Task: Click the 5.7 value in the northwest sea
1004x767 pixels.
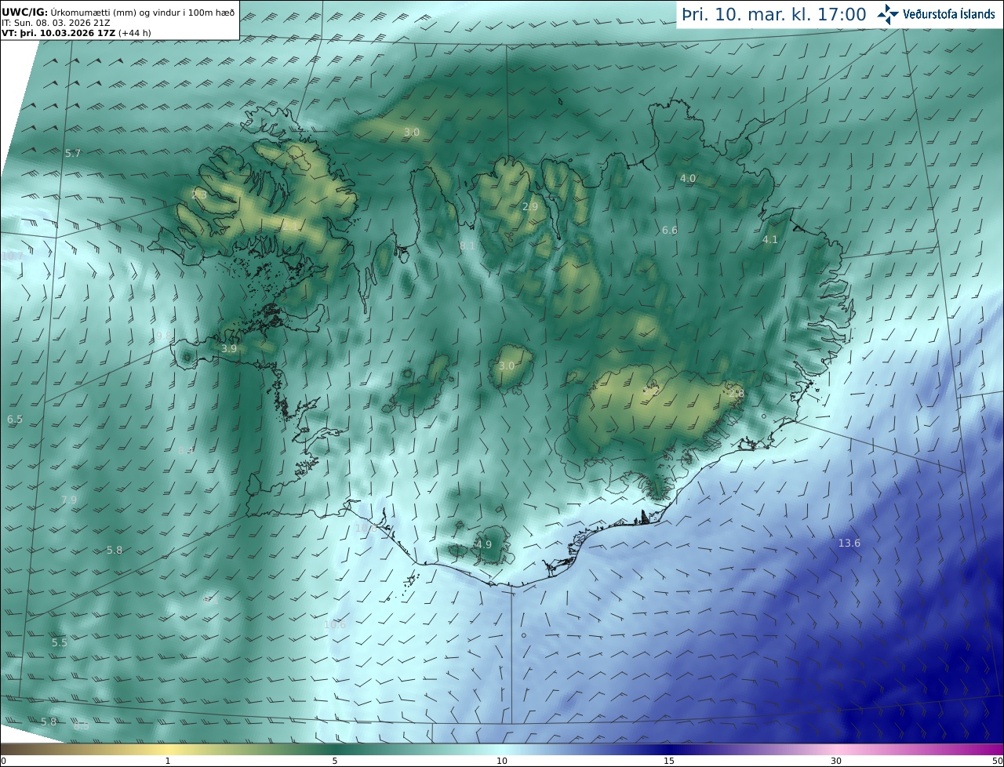Action: [x=73, y=154]
